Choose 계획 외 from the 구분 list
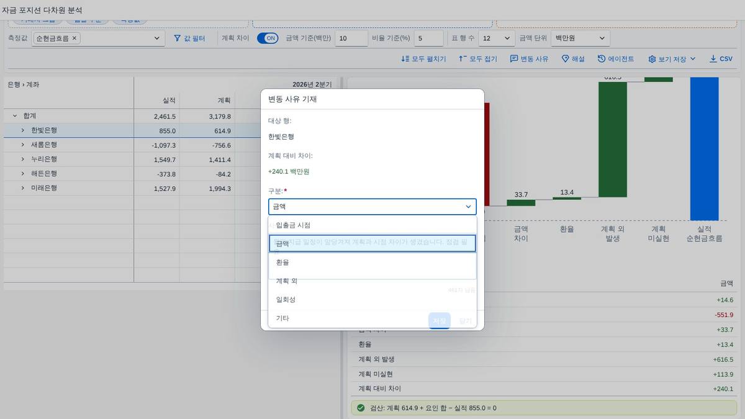 point(372,281)
